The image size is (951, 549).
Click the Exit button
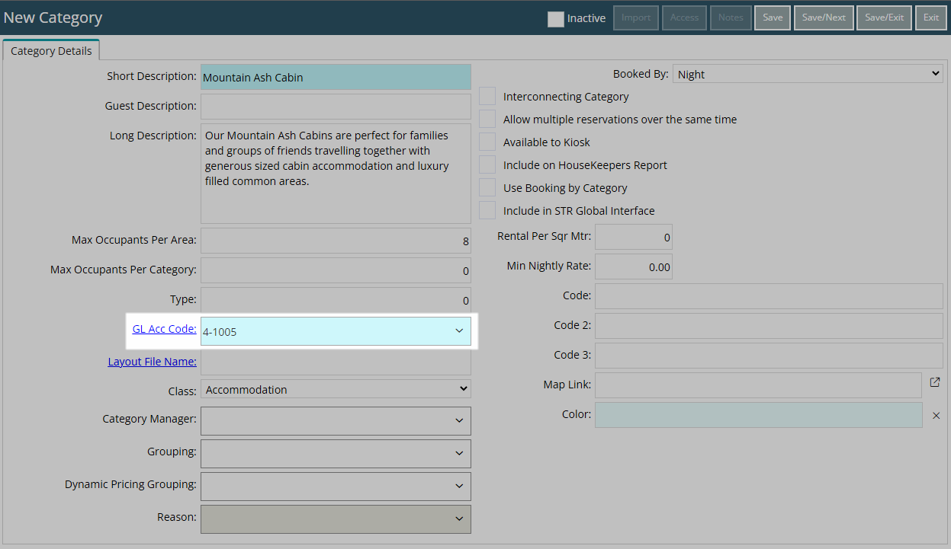tap(931, 18)
